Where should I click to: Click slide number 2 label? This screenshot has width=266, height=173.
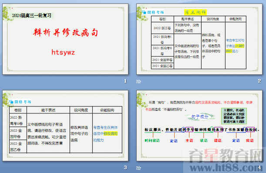259,81
